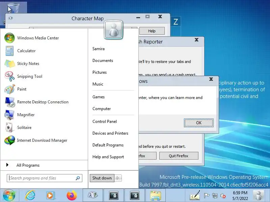
Task: Switch to Firefox on the taskbar
Action: click(72, 195)
